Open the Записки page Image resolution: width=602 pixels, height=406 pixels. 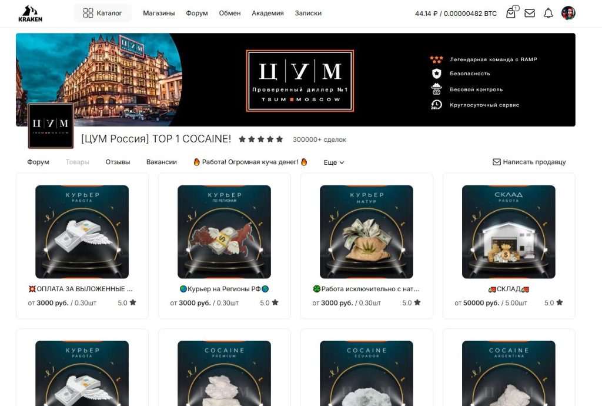[308, 13]
